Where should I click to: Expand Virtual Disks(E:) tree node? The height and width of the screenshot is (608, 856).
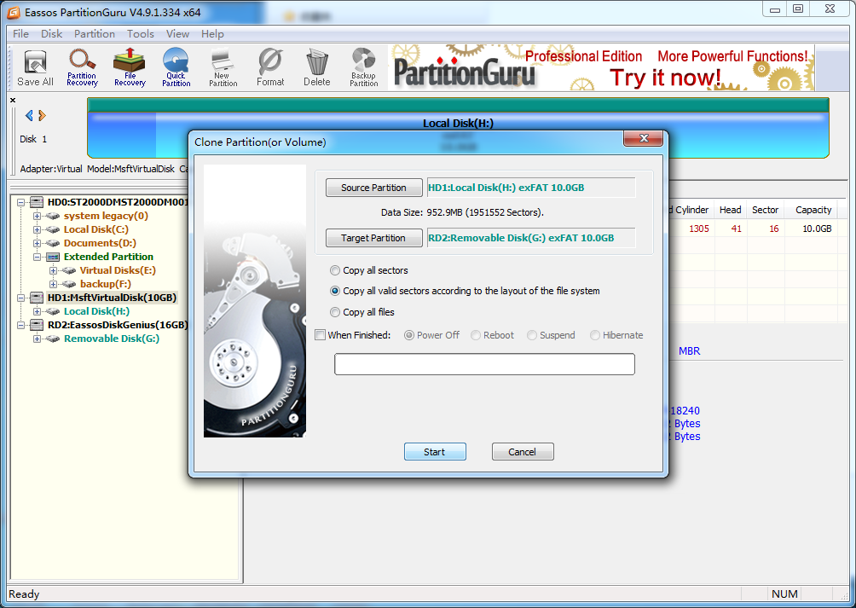click(x=54, y=270)
